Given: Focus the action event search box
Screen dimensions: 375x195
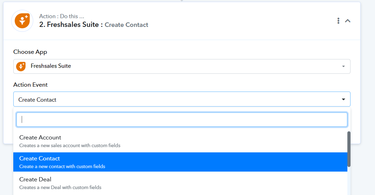Looking at the screenshot, I should tap(182, 120).
